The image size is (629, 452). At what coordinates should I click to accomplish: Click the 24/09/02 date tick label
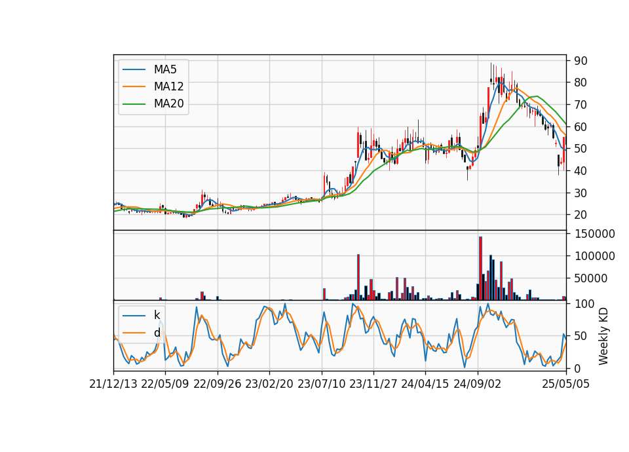pyautogui.click(x=478, y=384)
